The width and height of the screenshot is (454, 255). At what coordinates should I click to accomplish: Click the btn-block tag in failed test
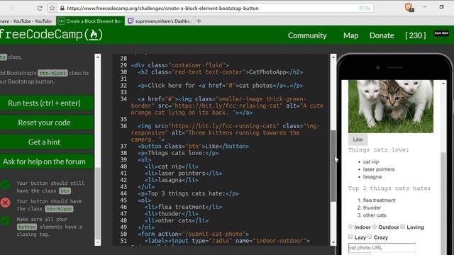(x=60, y=209)
